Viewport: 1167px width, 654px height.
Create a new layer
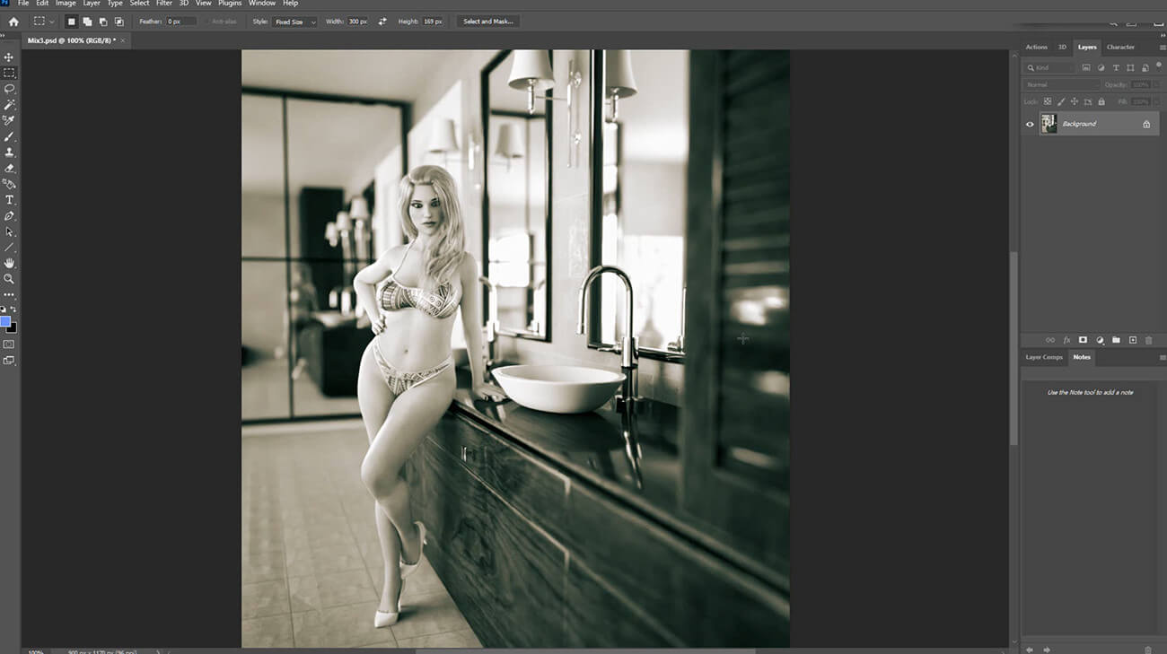click(x=1133, y=340)
